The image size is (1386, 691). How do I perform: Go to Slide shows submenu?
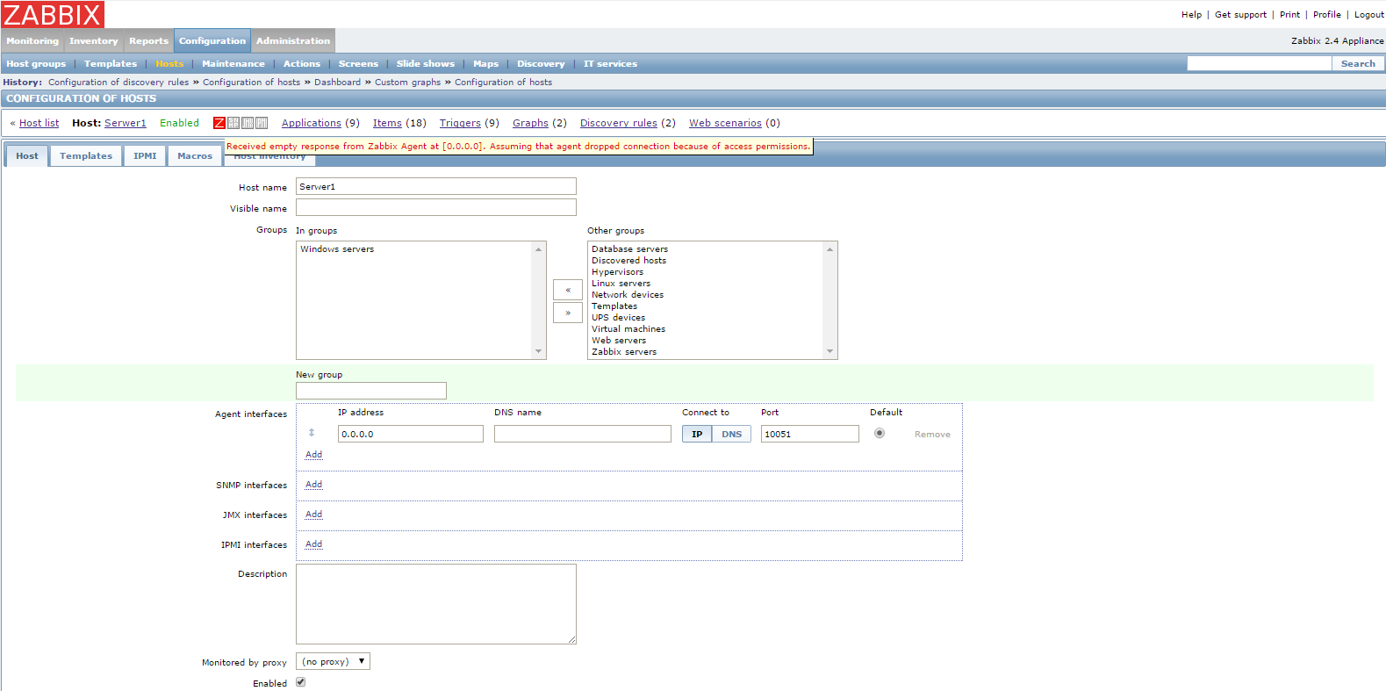pyautogui.click(x=426, y=64)
